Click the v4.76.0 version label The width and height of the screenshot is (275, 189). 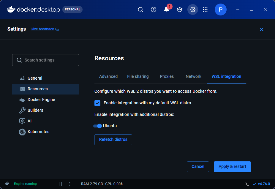point(264,184)
